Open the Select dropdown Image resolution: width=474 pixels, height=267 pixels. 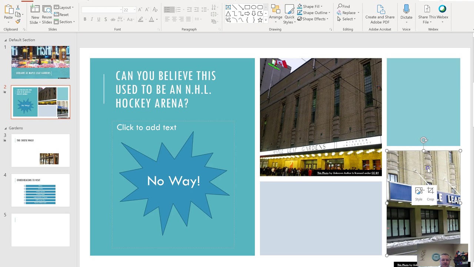coord(347,19)
